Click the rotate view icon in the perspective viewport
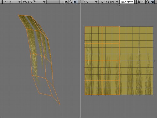 67,2
